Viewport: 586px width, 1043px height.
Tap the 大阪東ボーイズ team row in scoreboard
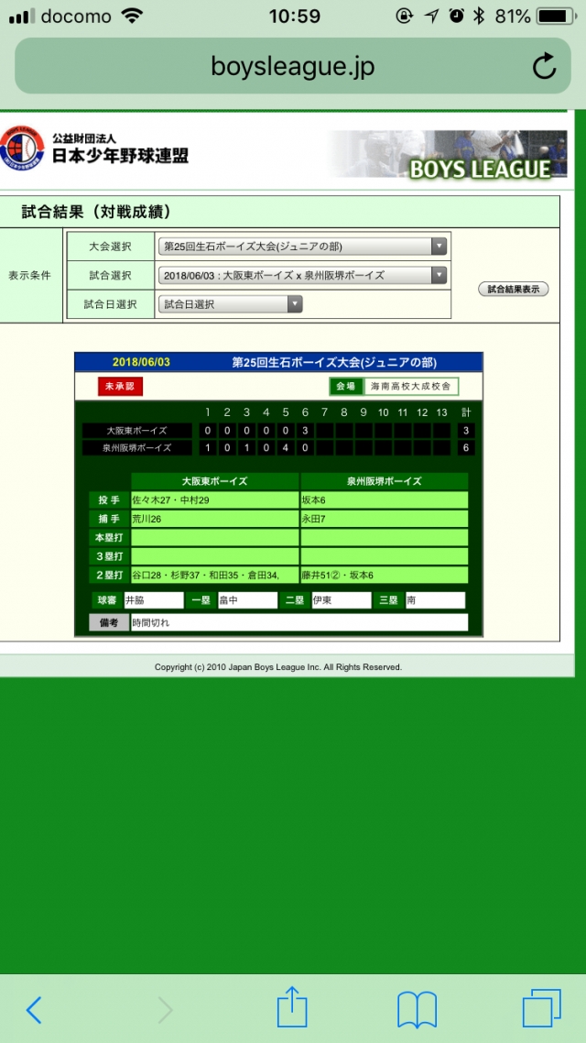coord(136,430)
